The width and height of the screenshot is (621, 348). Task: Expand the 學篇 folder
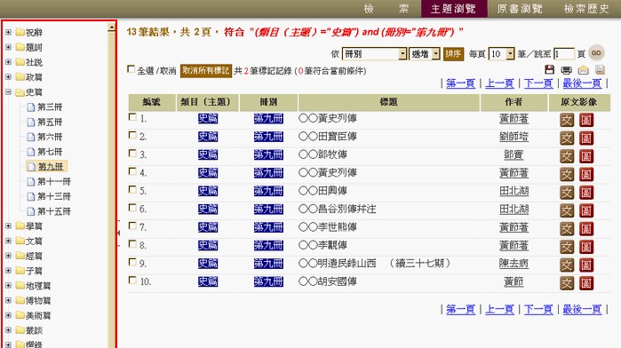pyautogui.click(x=8, y=226)
